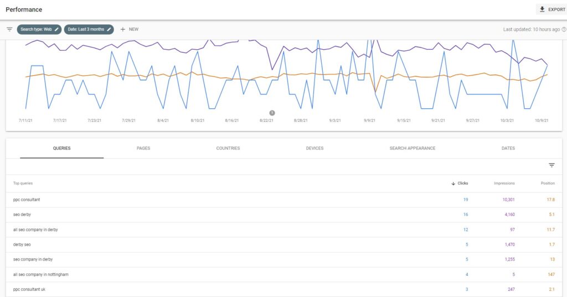Screen dimensions: 567x297
Task: Click the plus icon to add new filter
Action: (x=123, y=29)
